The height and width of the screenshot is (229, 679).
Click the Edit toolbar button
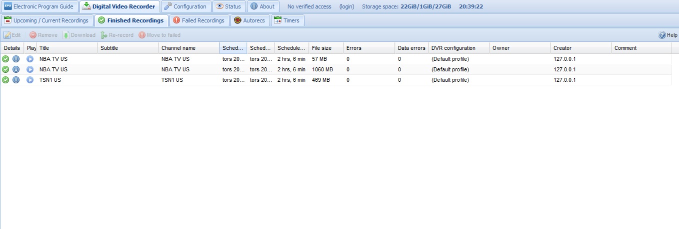point(12,35)
